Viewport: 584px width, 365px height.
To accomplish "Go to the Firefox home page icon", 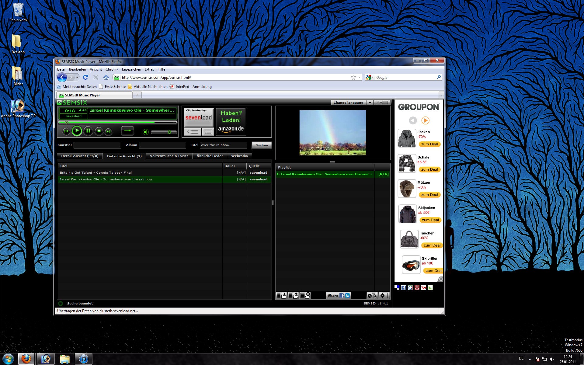I will click(x=106, y=77).
